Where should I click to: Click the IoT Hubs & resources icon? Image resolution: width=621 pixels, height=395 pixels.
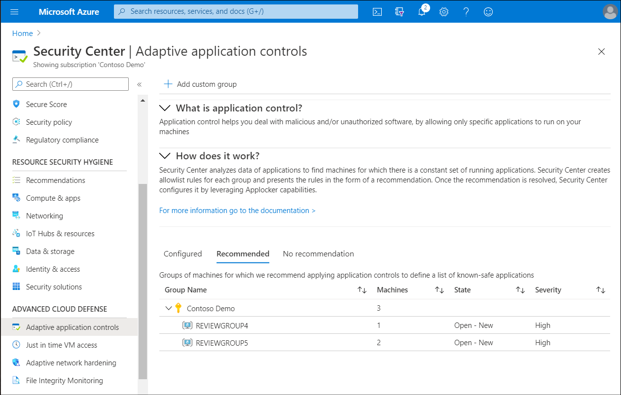pos(16,233)
